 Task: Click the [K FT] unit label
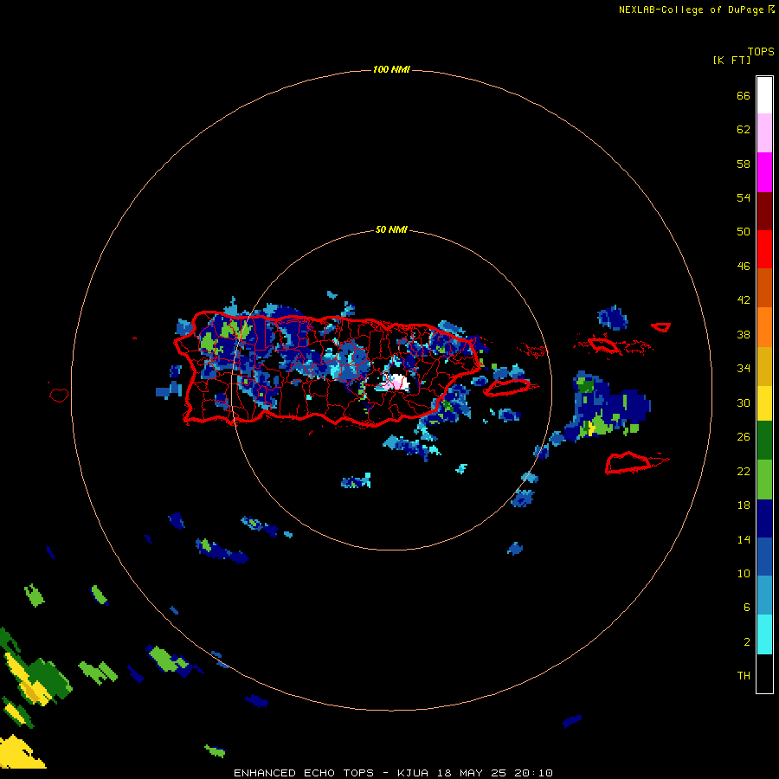coord(731,60)
